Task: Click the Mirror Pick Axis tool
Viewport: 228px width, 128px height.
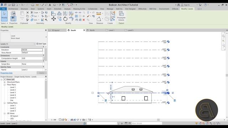Action: pyautogui.click(x=65, y=14)
